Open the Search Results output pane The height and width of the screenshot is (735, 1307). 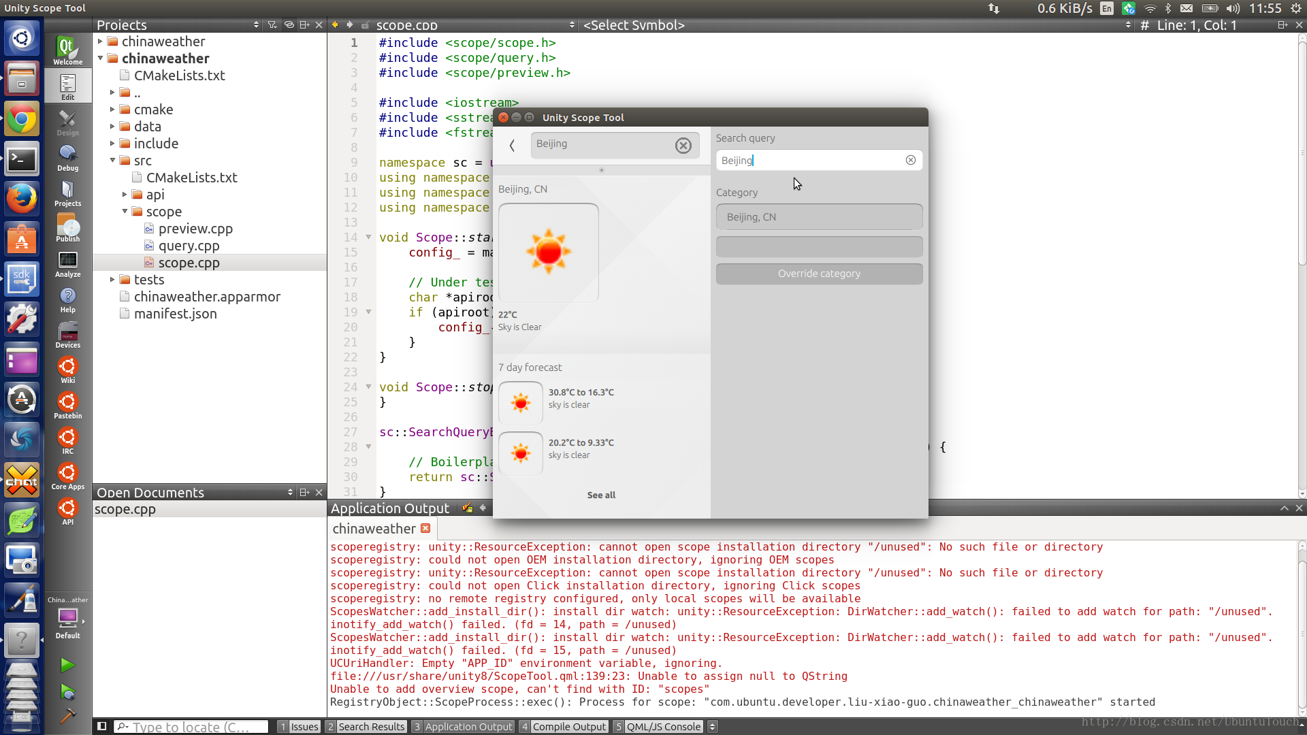(x=366, y=726)
